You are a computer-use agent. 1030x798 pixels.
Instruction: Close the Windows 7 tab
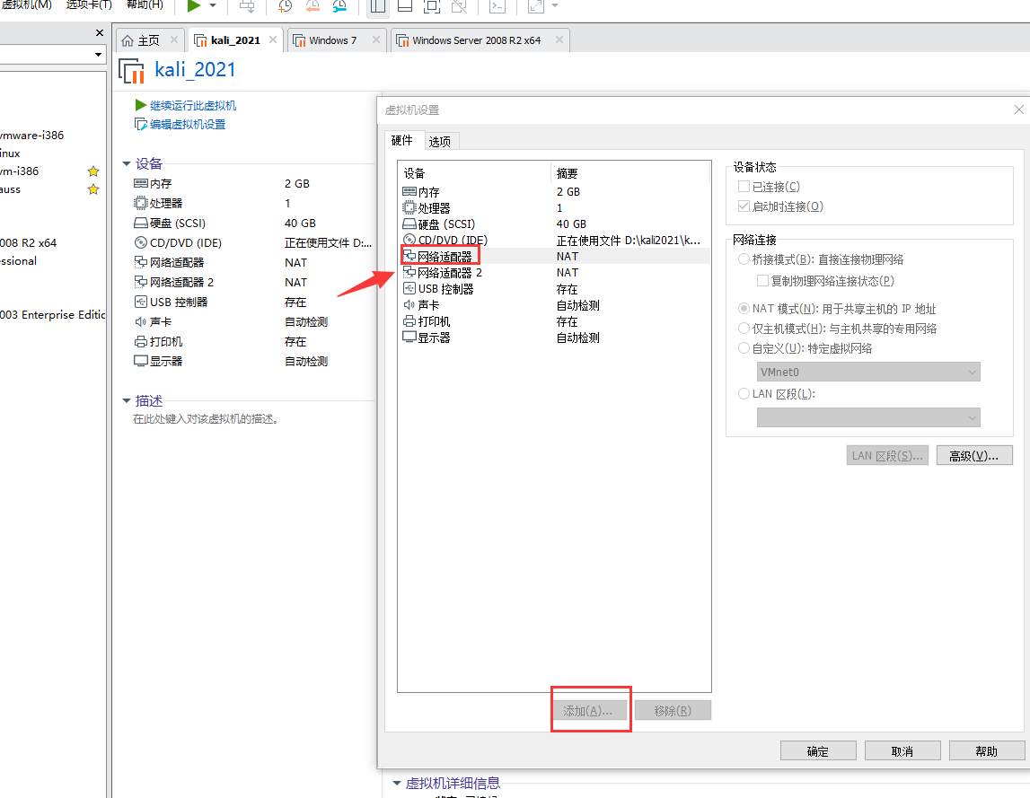coord(375,39)
